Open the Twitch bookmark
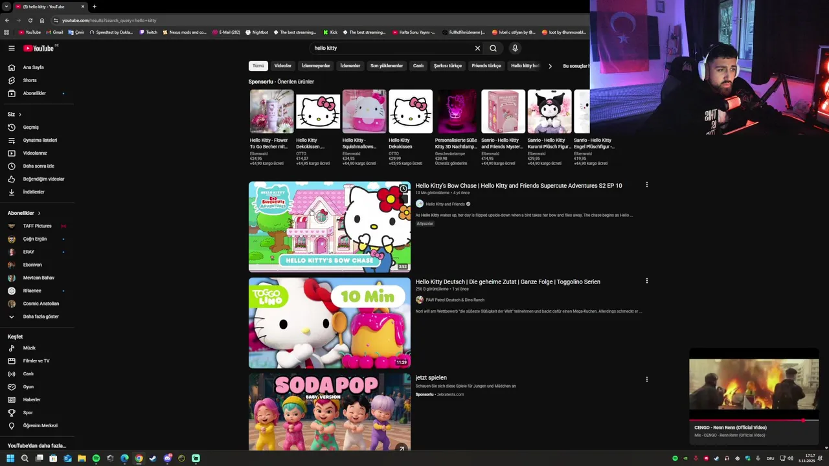 pyautogui.click(x=148, y=32)
